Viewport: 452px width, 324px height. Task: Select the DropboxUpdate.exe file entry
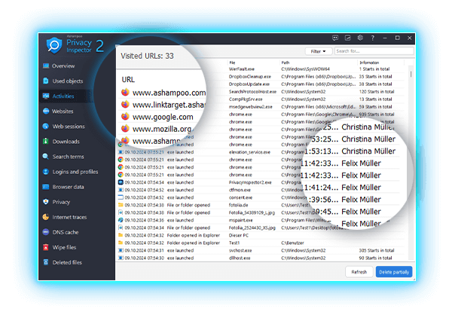pos(249,84)
